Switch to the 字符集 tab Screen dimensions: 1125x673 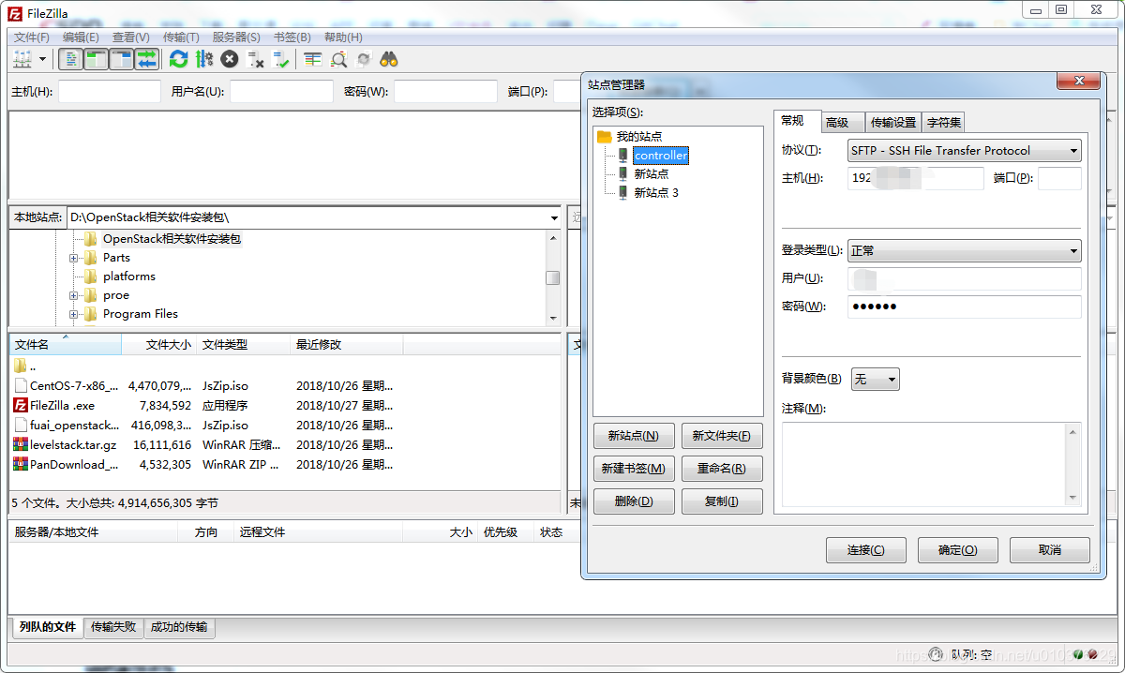(943, 123)
